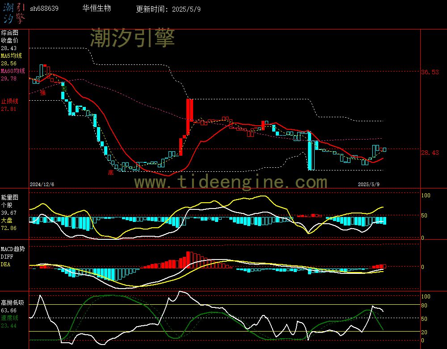Click the 收盘价 legend label
447x349 pixels.
tap(9, 41)
